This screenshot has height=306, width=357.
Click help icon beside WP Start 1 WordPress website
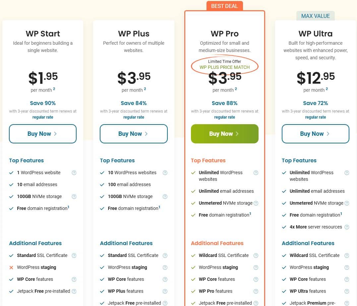pyautogui.click(x=74, y=173)
